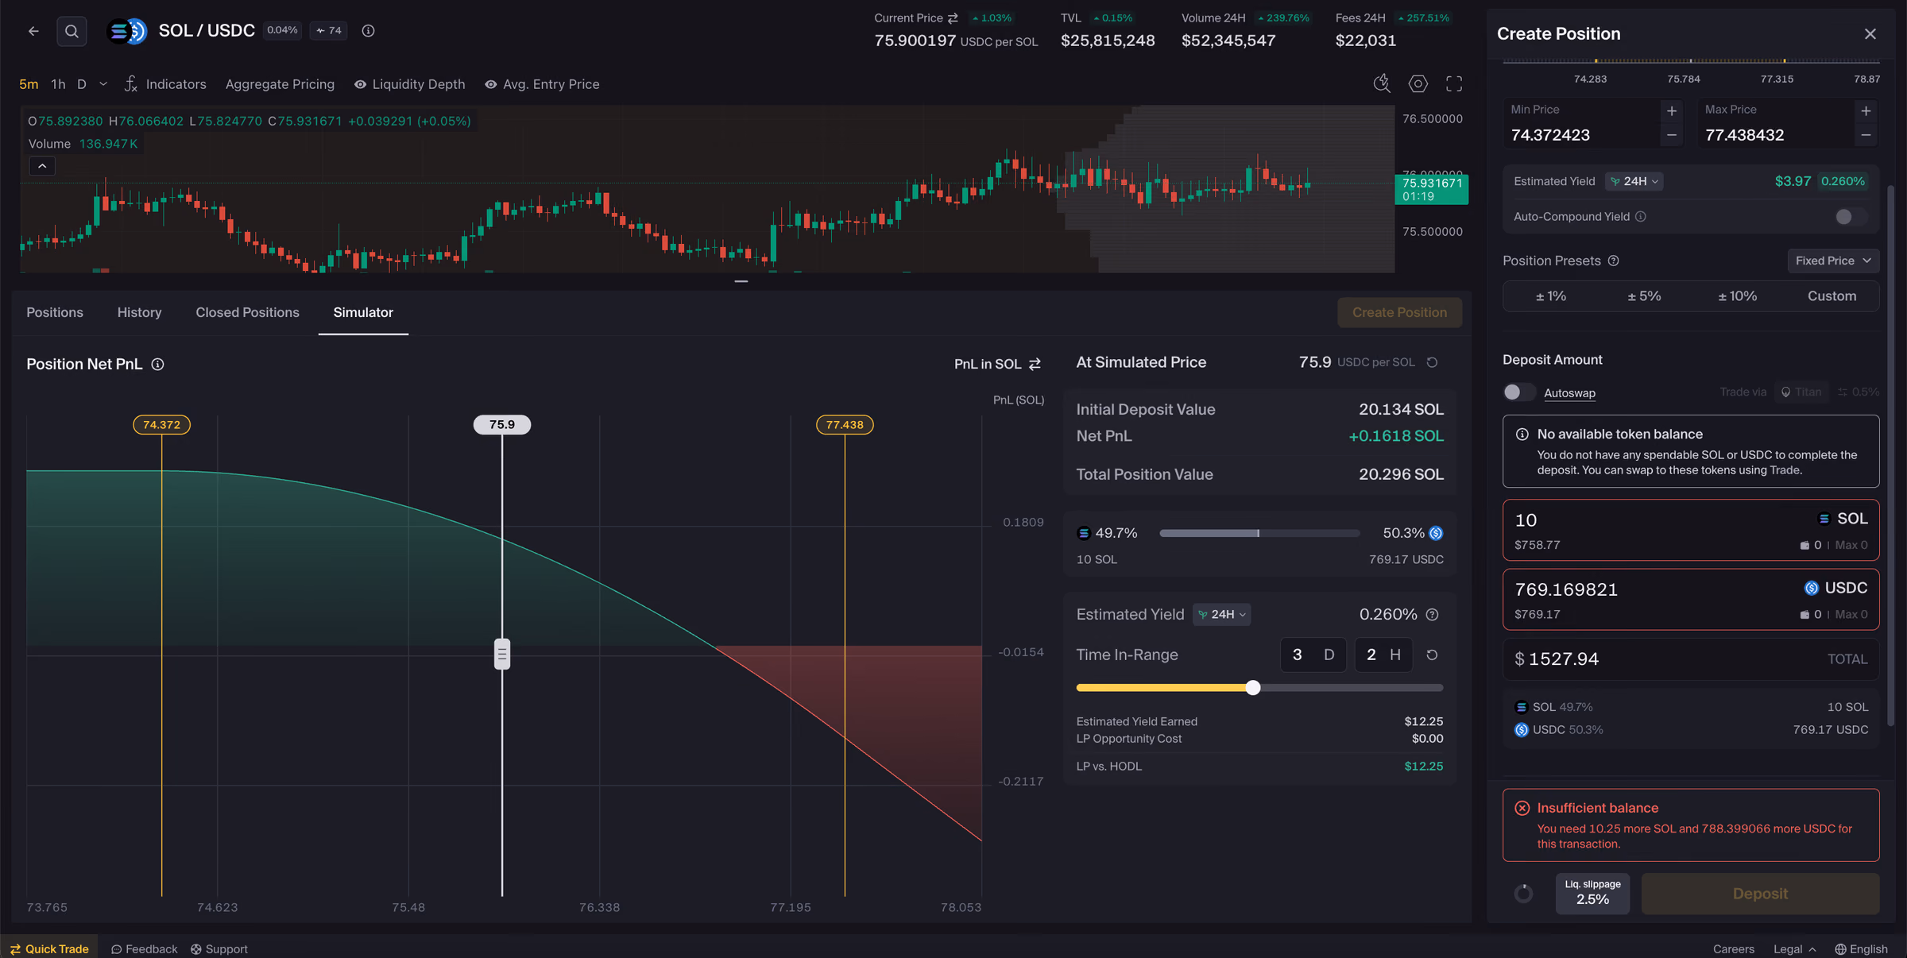Reset Time In-Range duration

click(x=1432, y=655)
